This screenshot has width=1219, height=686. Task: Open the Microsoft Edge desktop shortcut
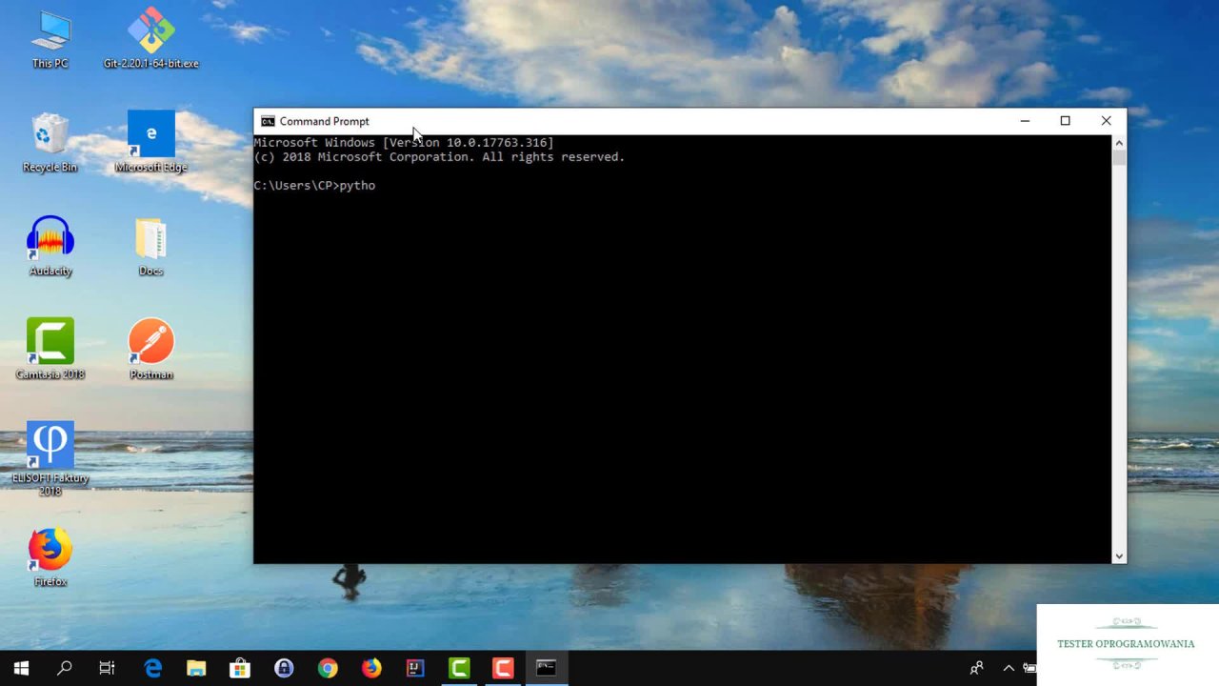point(150,136)
